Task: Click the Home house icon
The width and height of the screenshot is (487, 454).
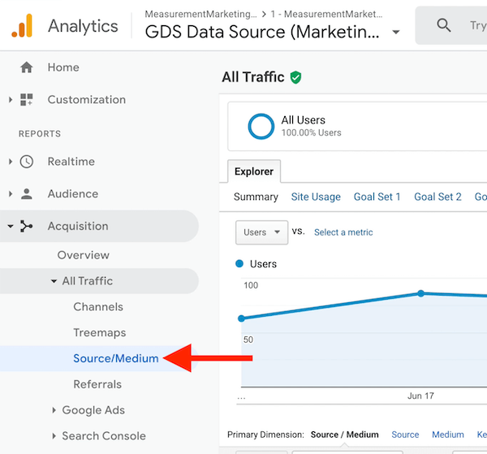Action: click(x=27, y=67)
